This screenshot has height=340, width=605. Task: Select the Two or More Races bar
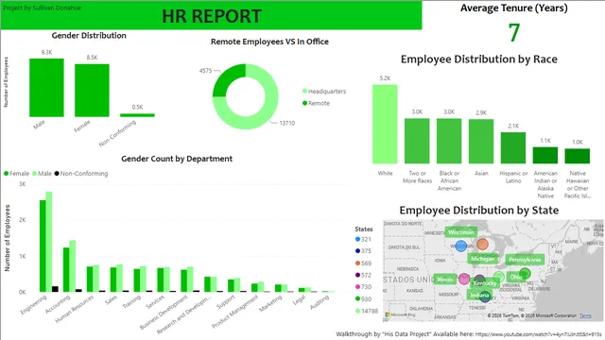pyautogui.click(x=417, y=141)
